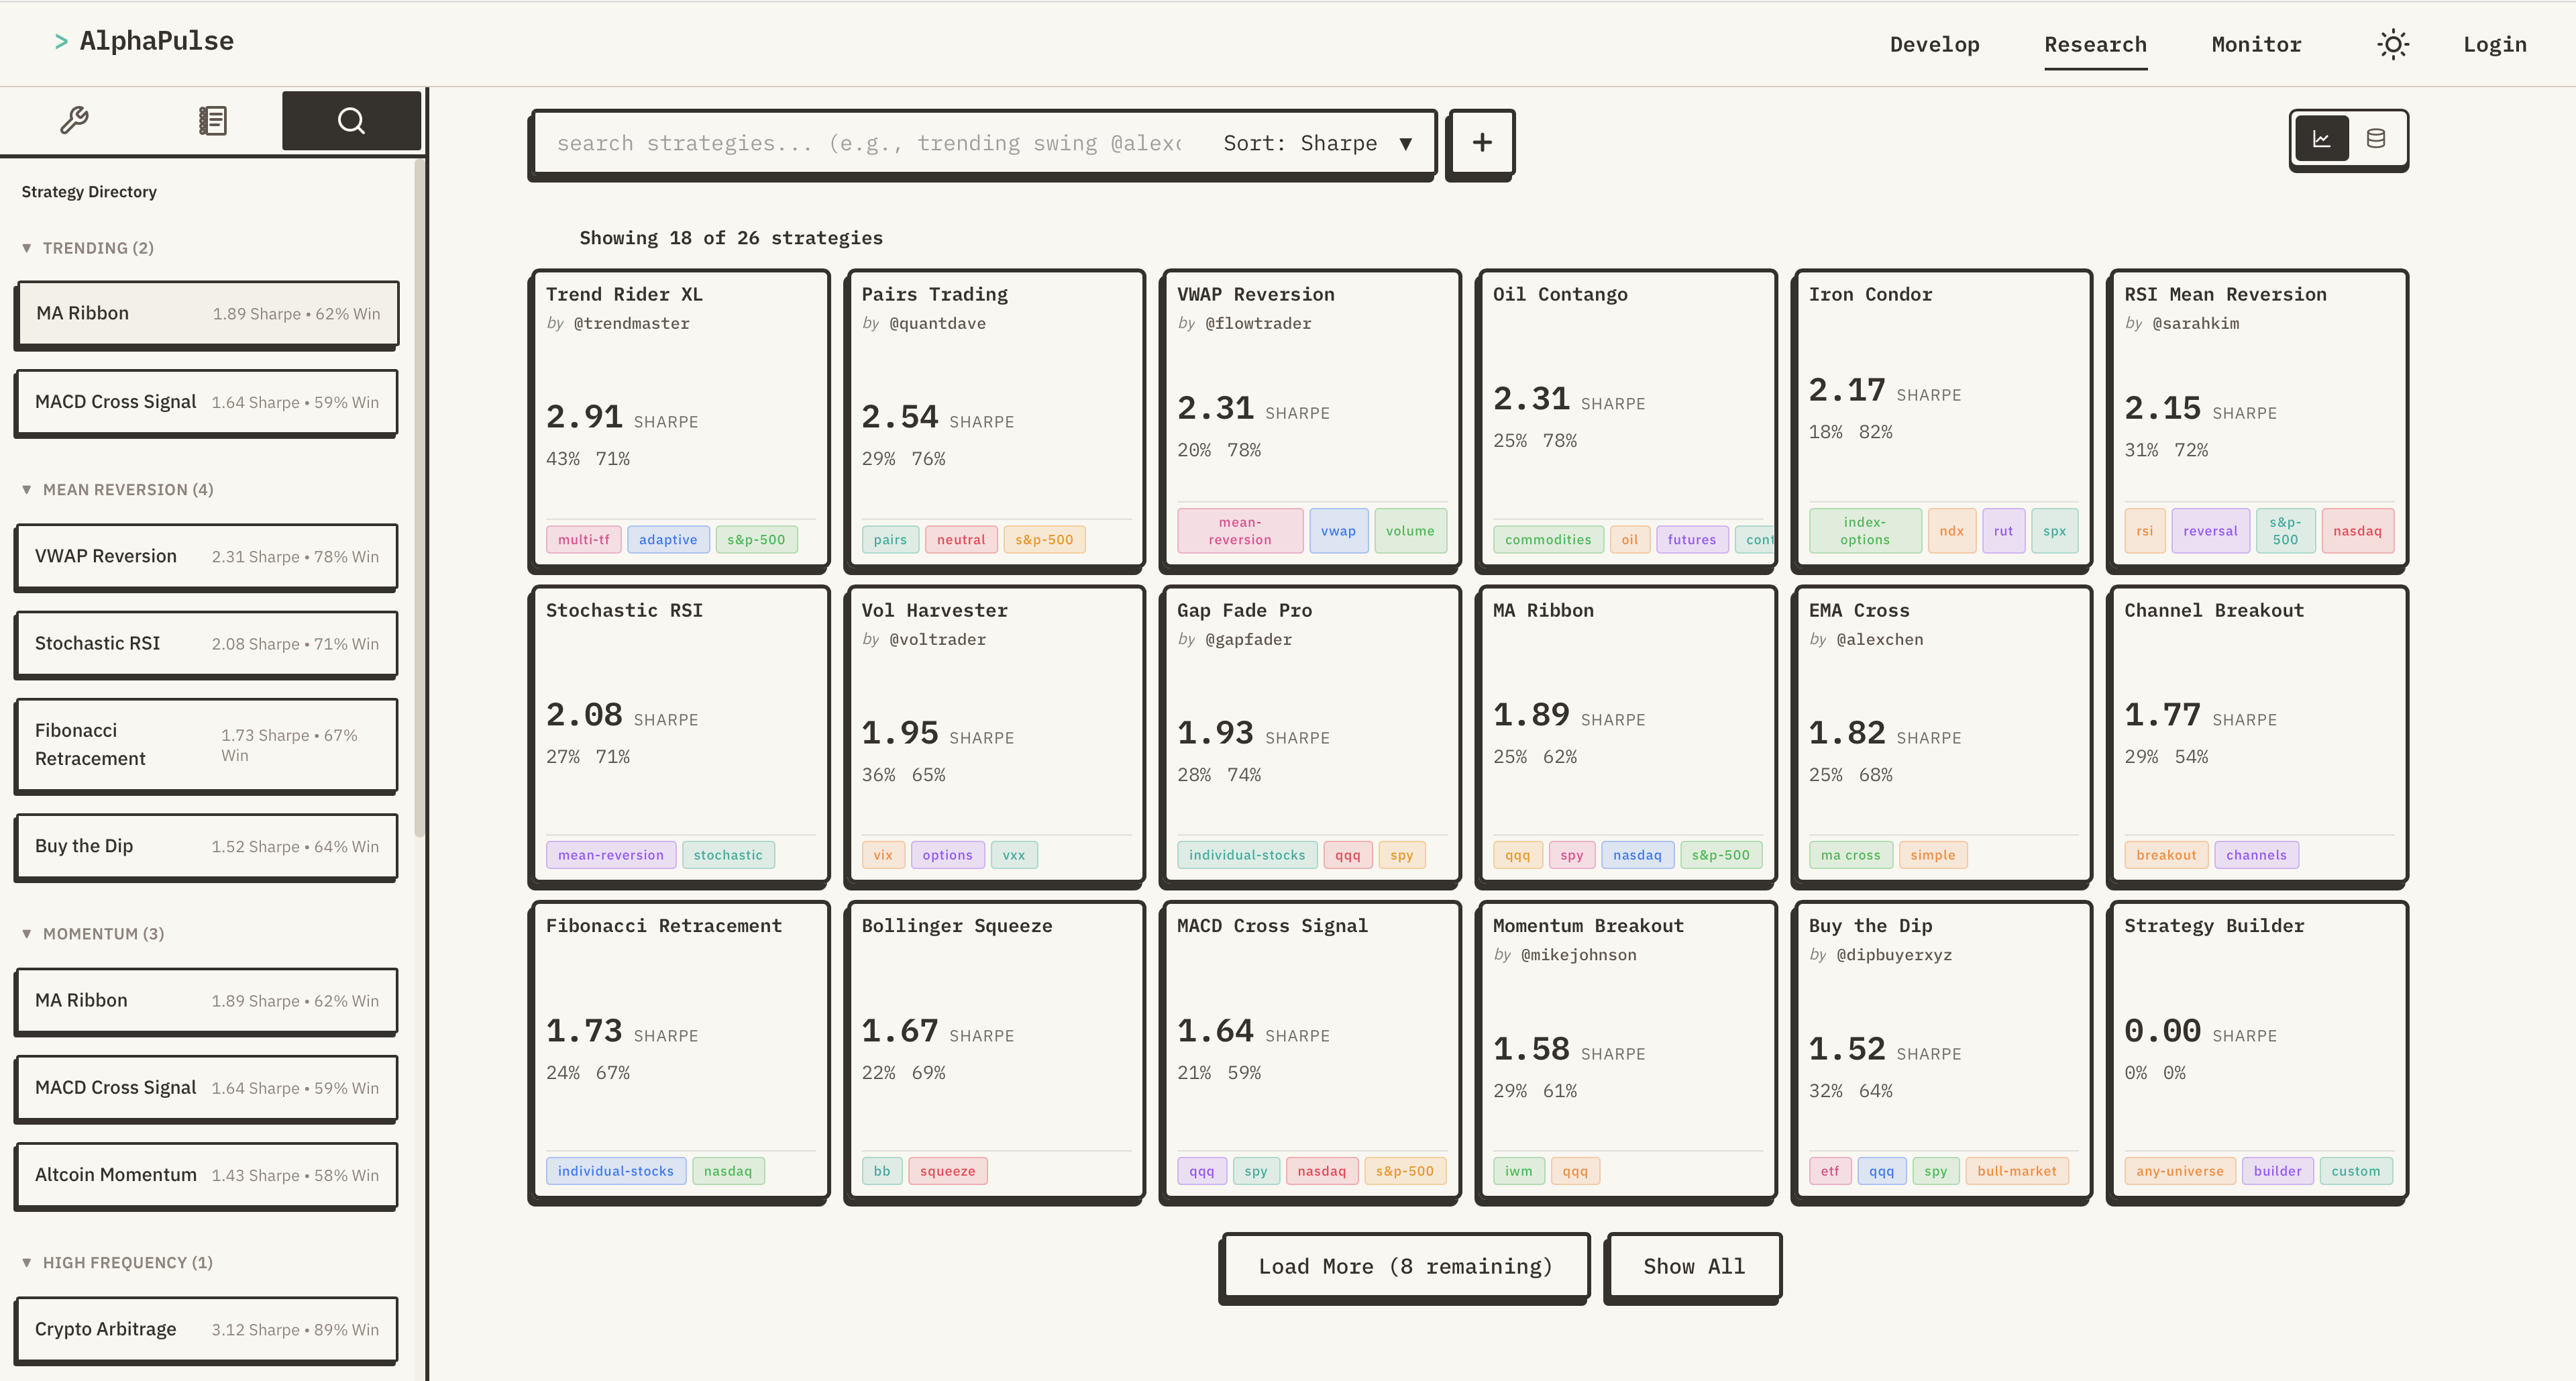Click the Login link
Image resolution: width=2576 pixels, height=1381 pixels.
coord(2494,45)
